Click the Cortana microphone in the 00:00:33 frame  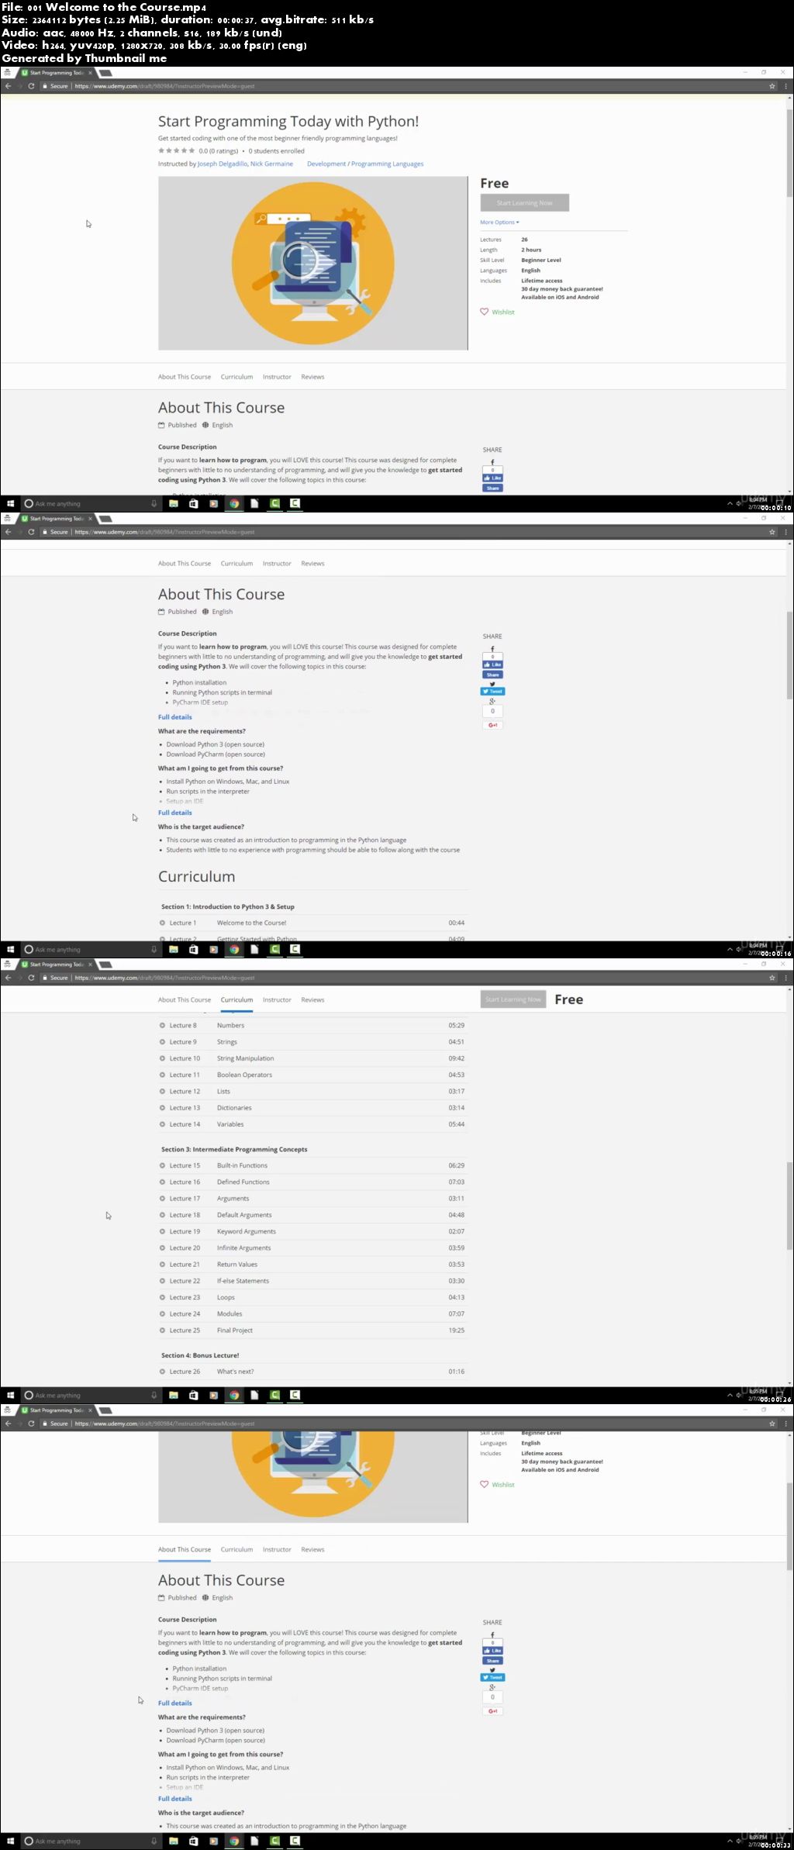coord(154,1841)
